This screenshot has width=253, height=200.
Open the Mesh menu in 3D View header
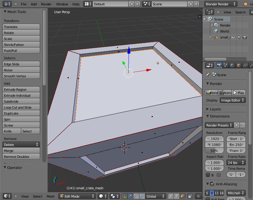pyautogui.click(x=51, y=196)
